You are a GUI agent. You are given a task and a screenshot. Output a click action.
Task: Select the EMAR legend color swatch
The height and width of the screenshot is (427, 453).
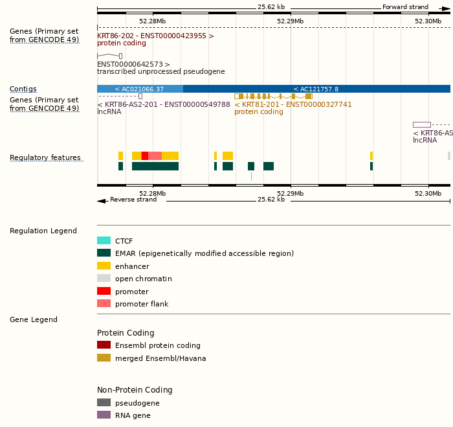(x=104, y=253)
